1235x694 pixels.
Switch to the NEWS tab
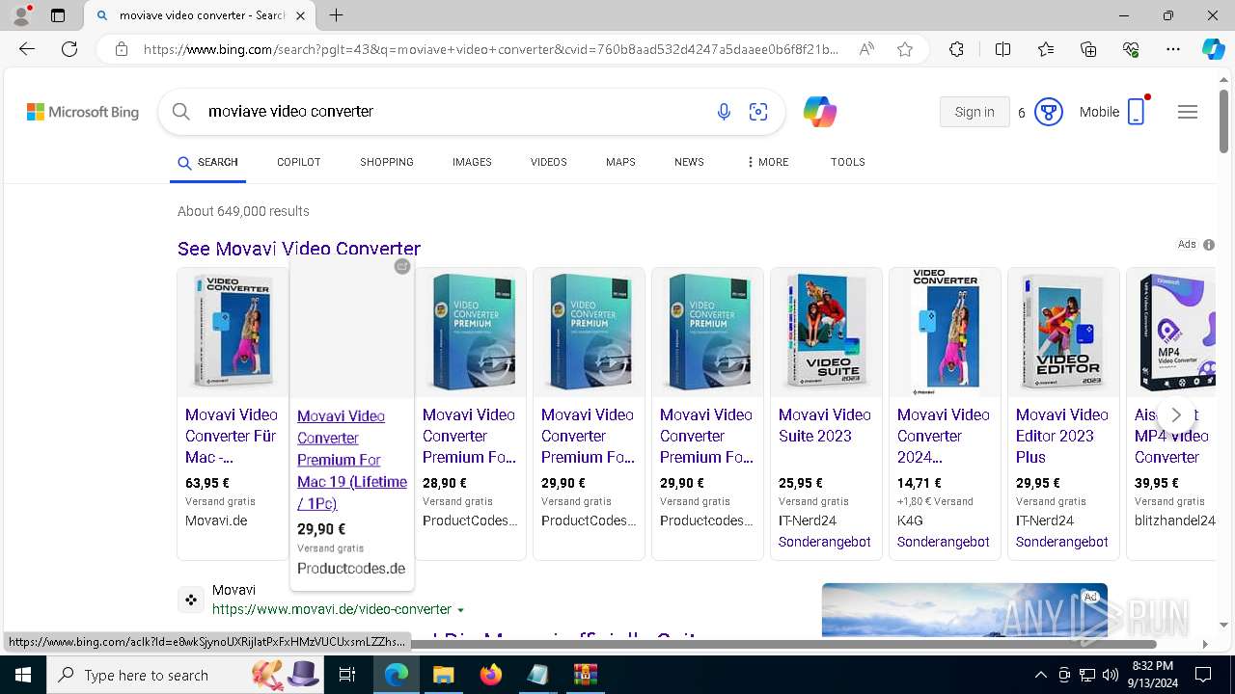tap(689, 162)
